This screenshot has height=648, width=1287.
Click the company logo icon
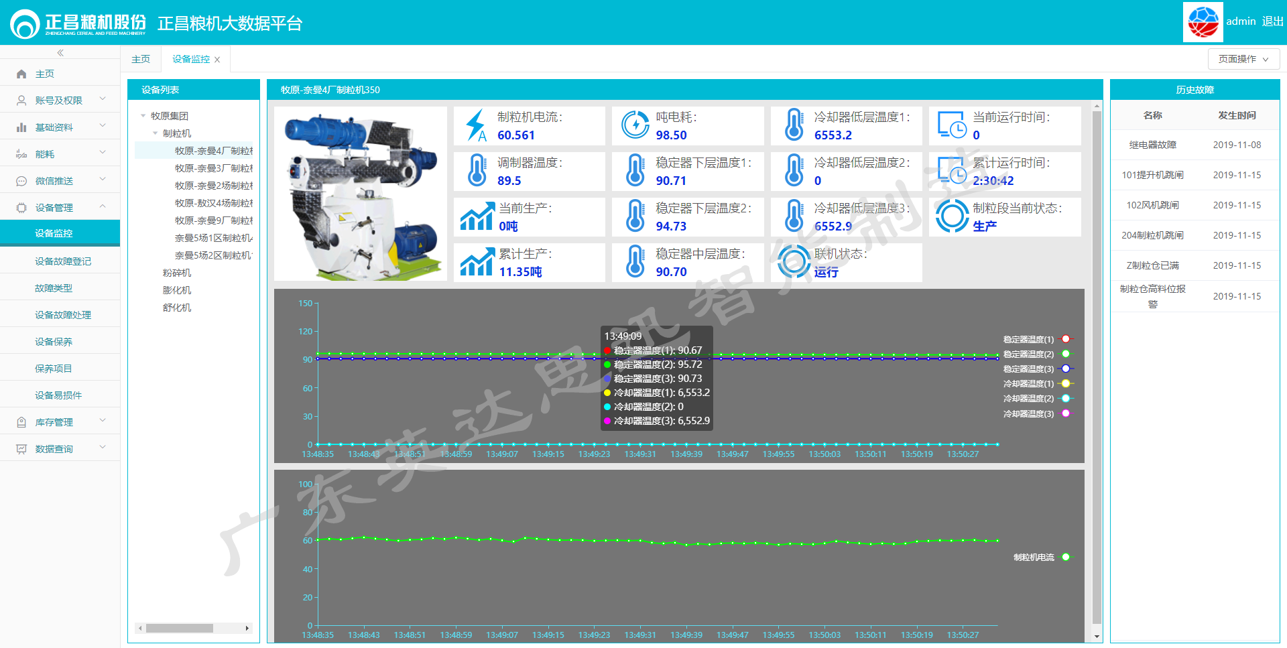click(25, 24)
